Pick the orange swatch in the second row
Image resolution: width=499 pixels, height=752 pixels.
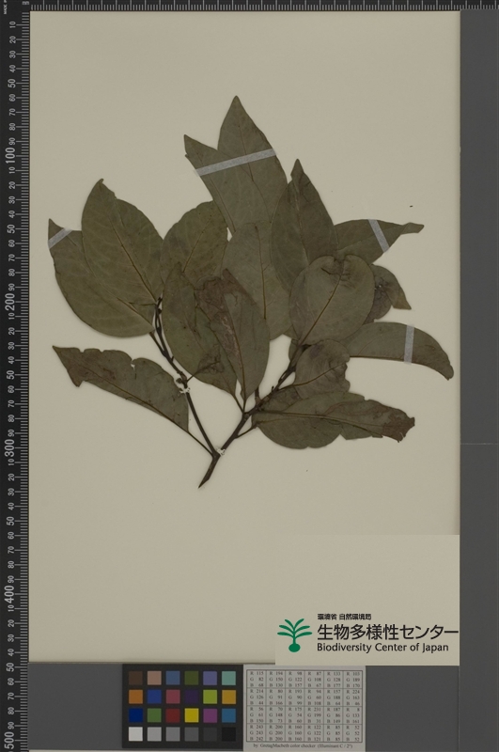click(x=135, y=697)
